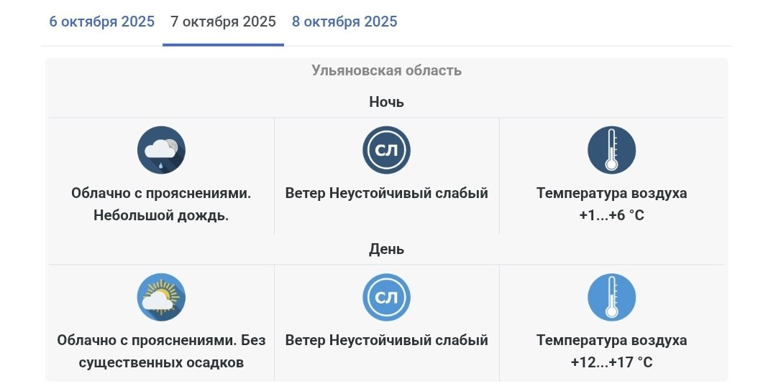Click the night wind СЛ icon
Viewport: 776px width, 386px height.
[x=386, y=150]
